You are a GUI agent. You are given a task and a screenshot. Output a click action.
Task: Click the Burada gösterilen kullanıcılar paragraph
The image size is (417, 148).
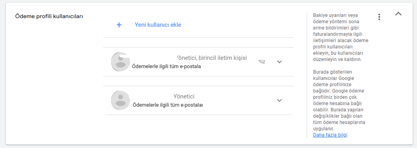[339, 100]
